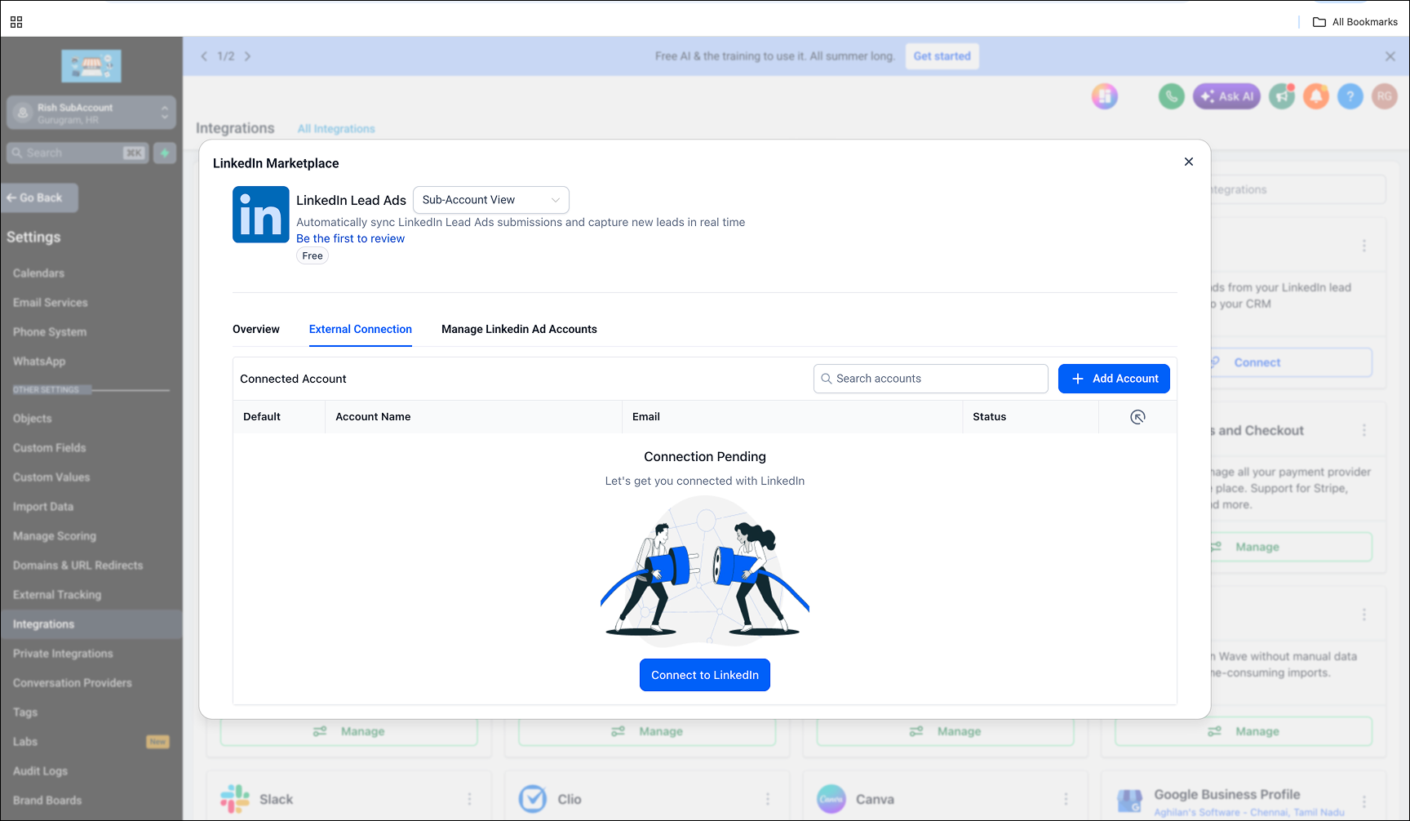The height and width of the screenshot is (821, 1410).
Task: Click the apps grid icon in the top-left corner
Action: point(16,22)
